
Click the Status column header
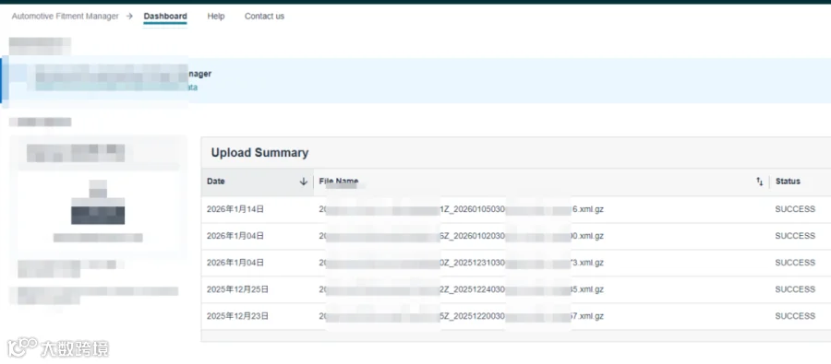pyautogui.click(x=788, y=182)
